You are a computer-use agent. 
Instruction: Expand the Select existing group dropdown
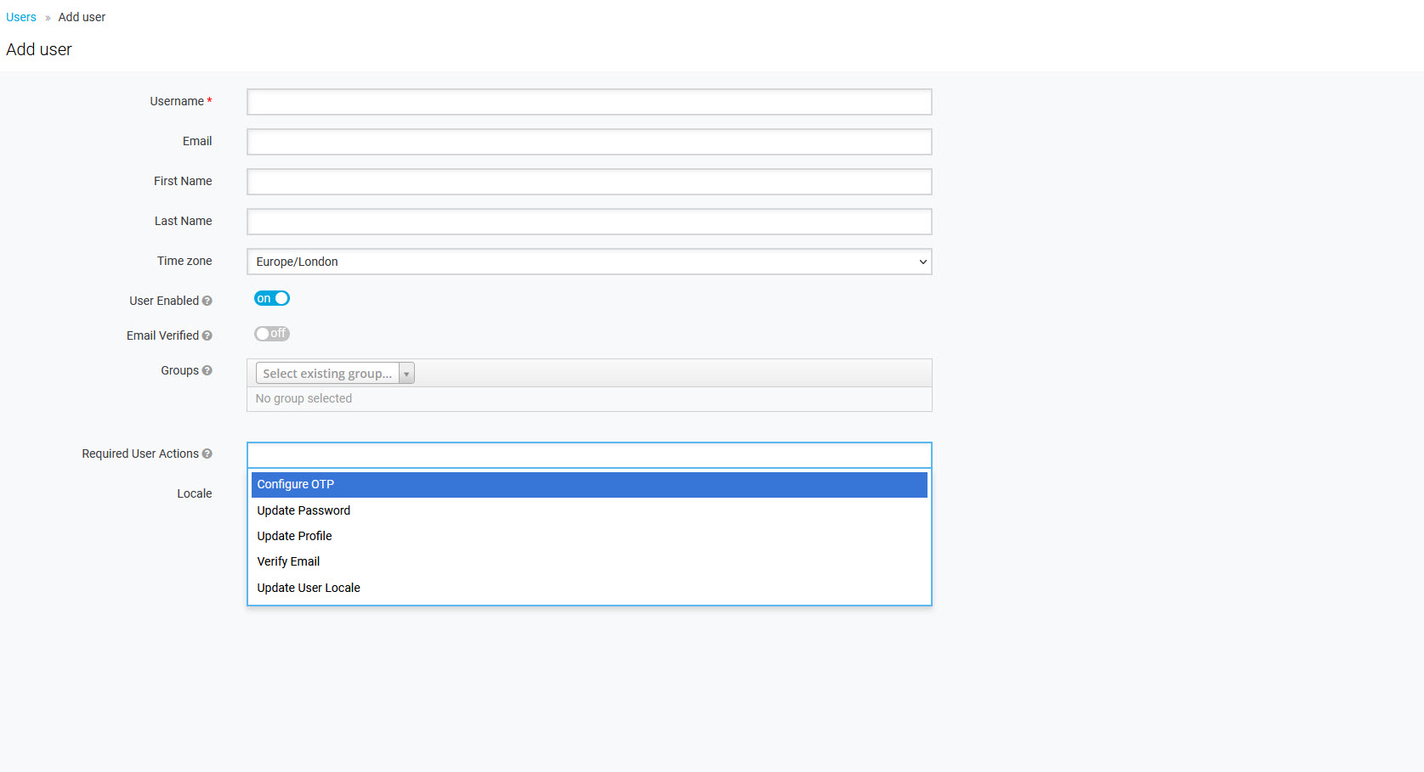pyautogui.click(x=335, y=374)
